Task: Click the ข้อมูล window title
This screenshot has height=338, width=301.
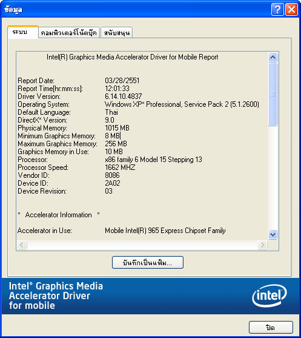Action: pyautogui.click(x=13, y=10)
